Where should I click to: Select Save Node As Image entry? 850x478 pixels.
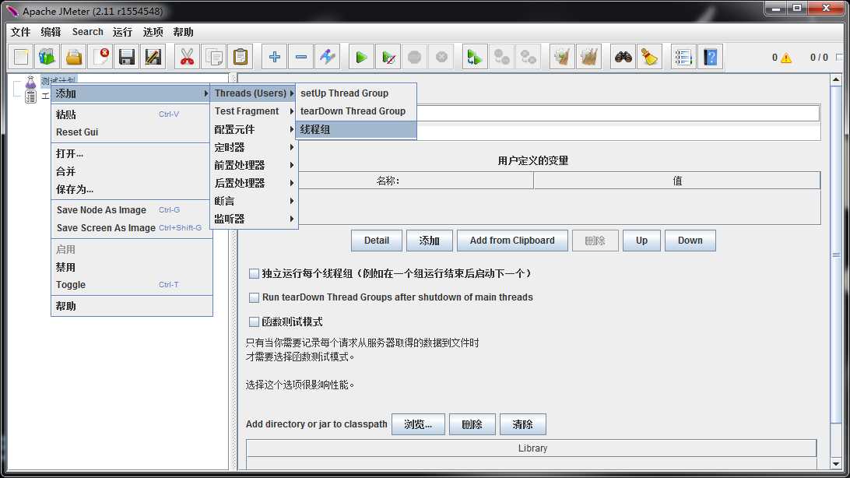click(x=132, y=209)
